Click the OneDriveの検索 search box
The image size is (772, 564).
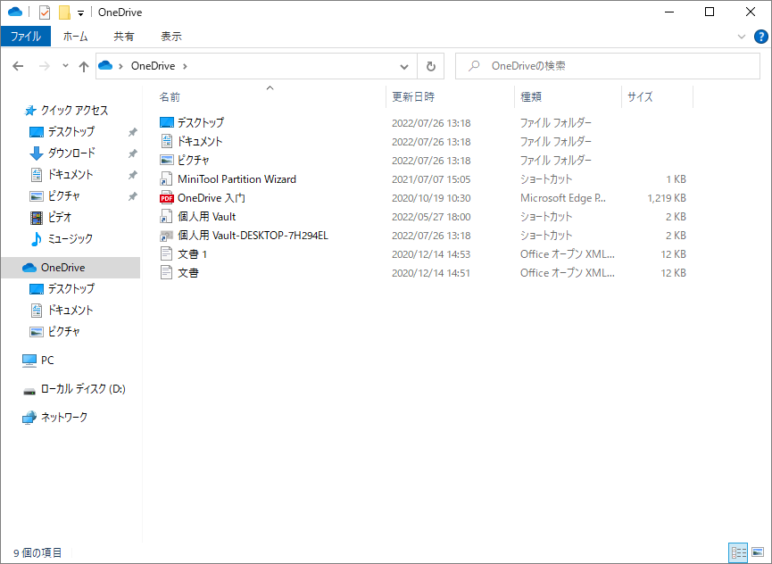point(608,66)
